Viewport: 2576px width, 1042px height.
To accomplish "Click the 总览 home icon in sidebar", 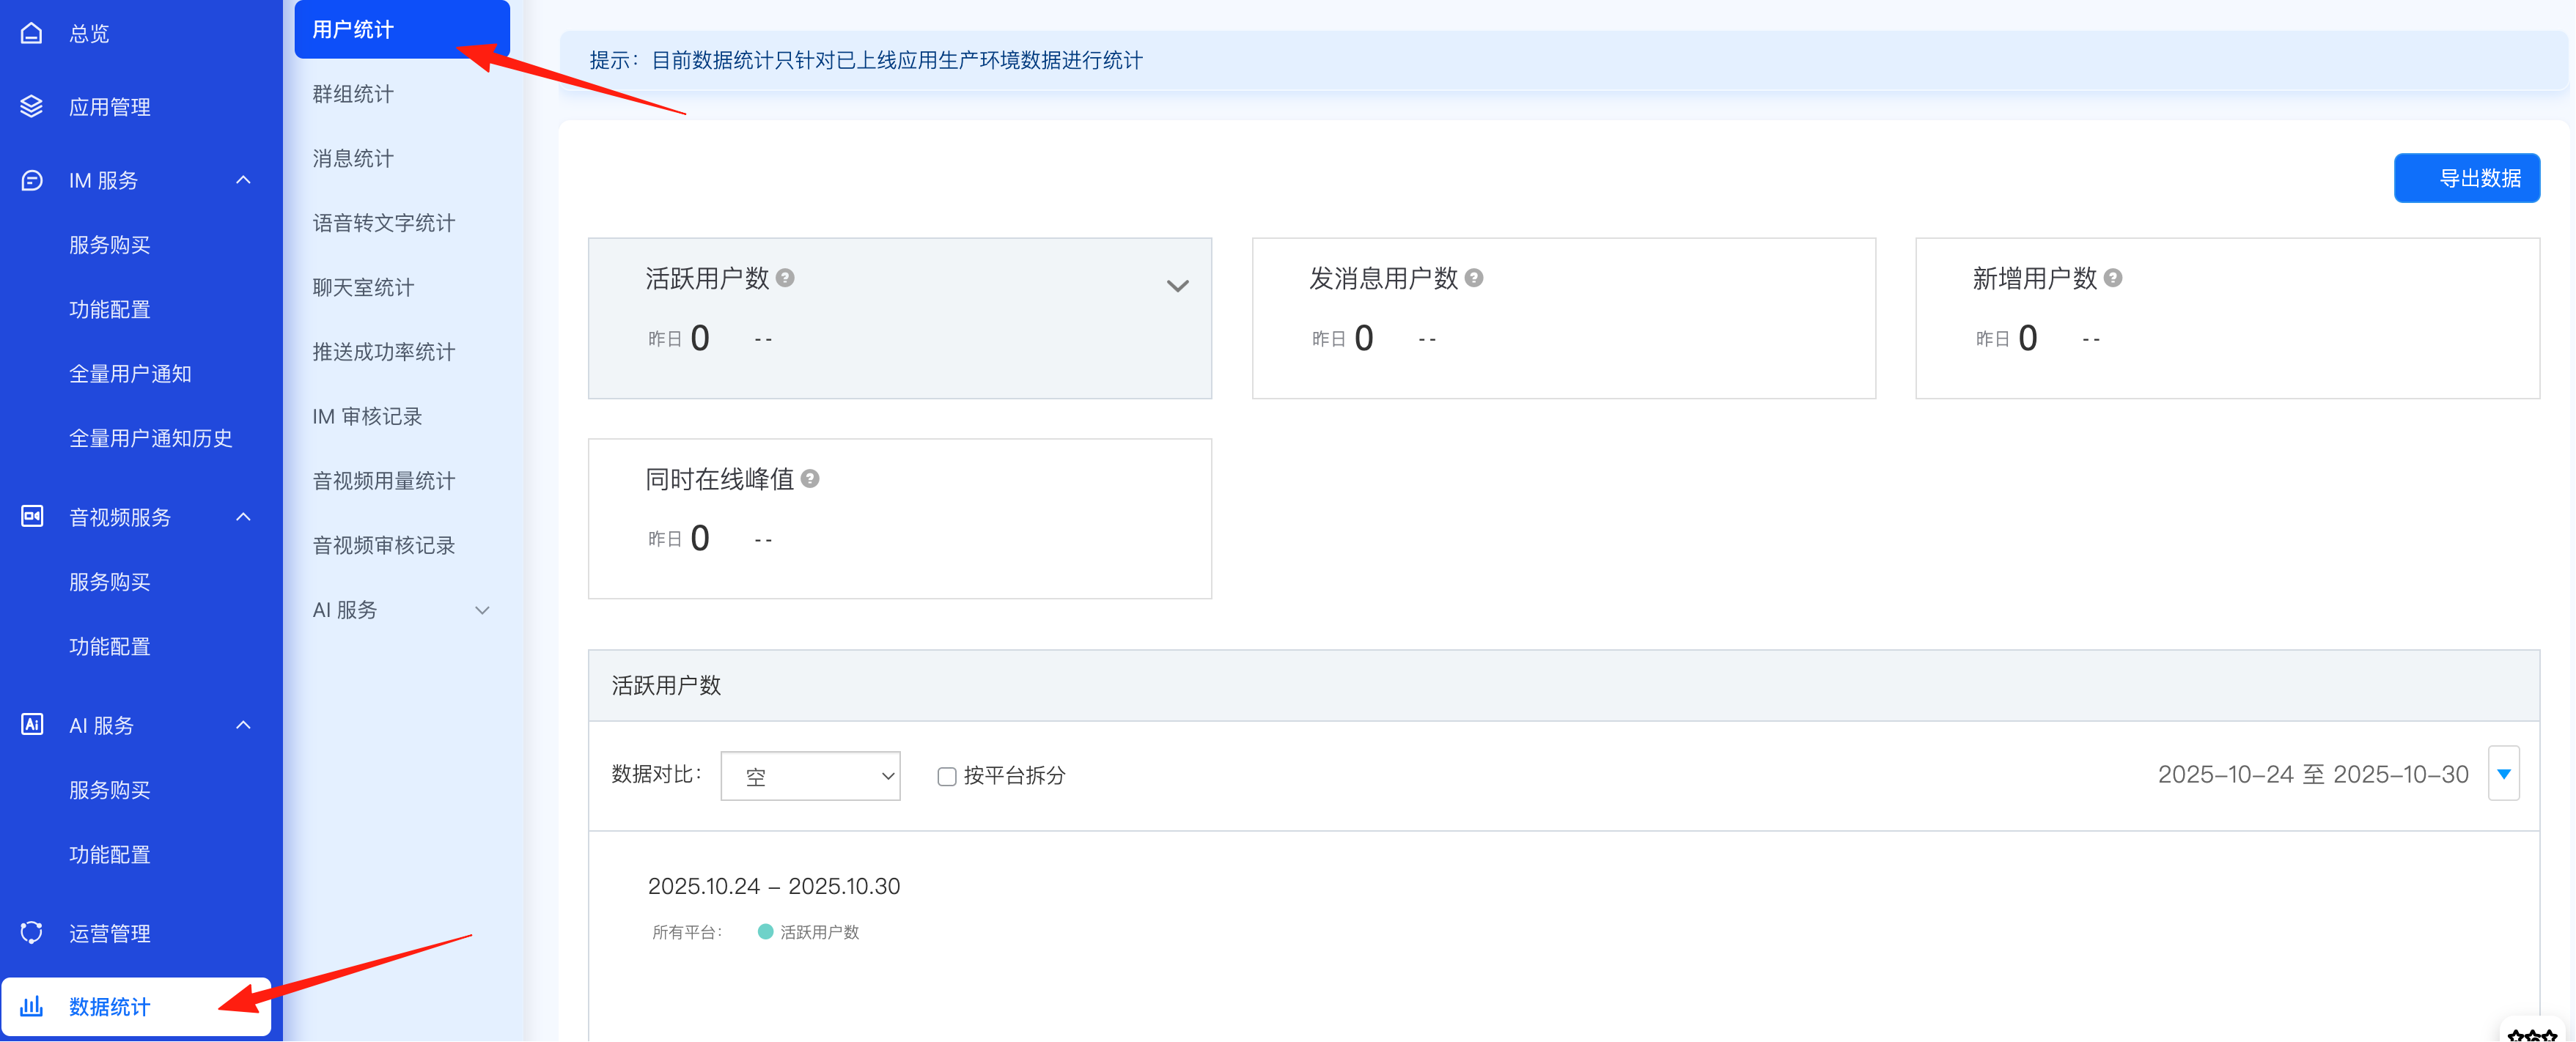I will (x=32, y=33).
